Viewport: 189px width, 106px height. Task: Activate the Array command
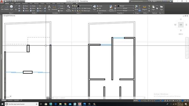click(39, 11)
